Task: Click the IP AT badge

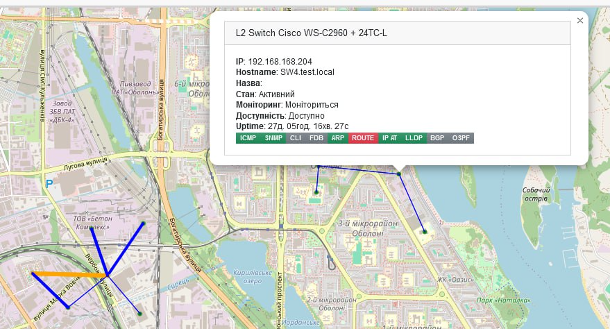Action: [389, 138]
